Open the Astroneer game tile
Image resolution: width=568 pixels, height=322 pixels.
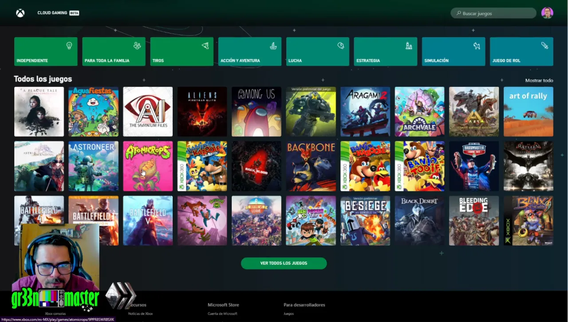point(94,166)
